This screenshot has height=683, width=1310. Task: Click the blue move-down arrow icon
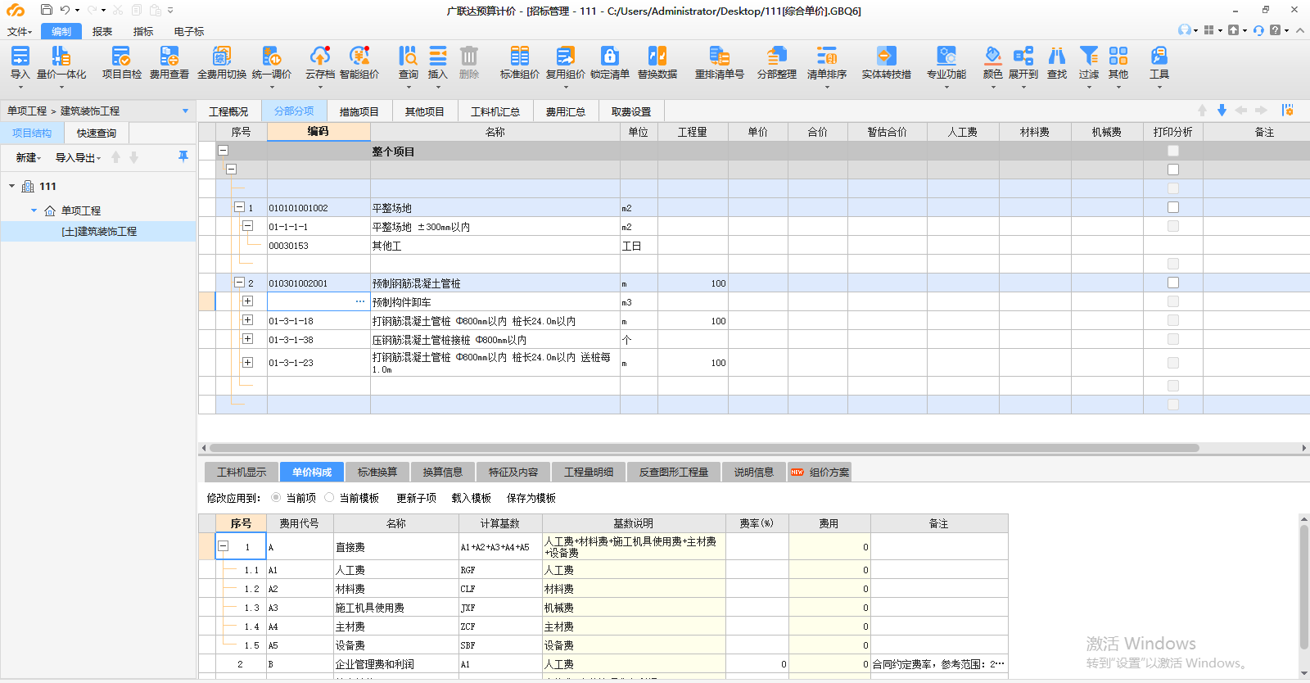pyautogui.click(x=1222, y=111)
